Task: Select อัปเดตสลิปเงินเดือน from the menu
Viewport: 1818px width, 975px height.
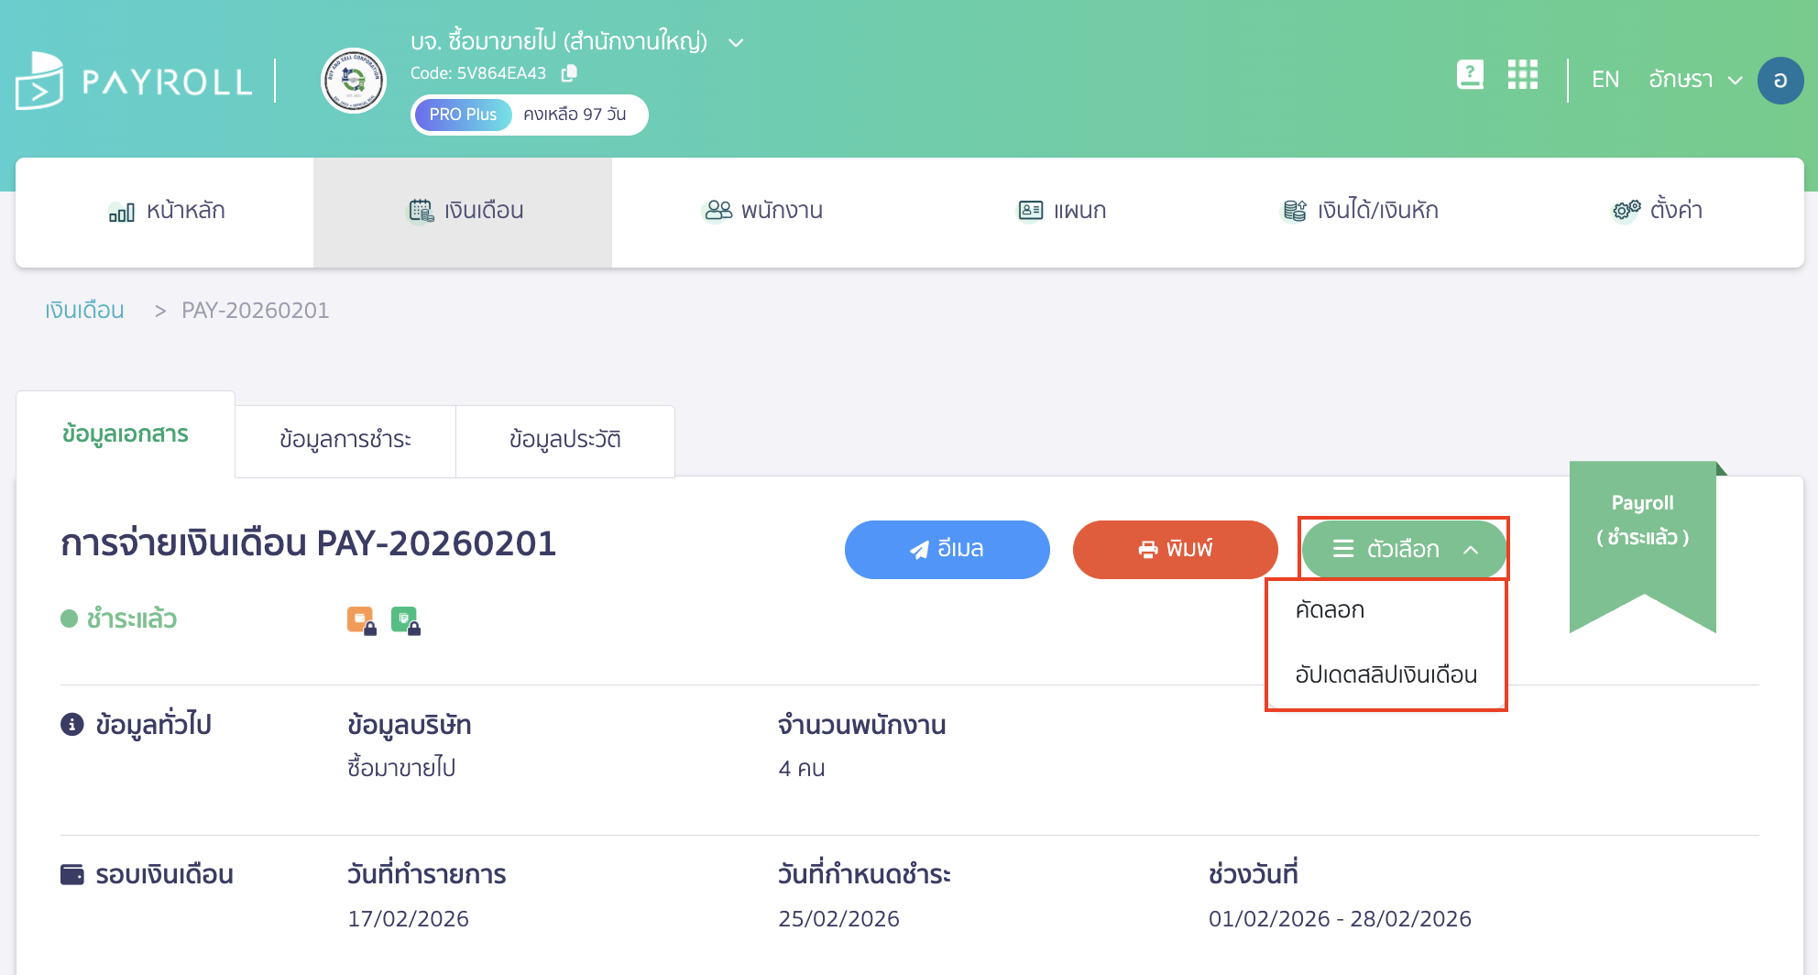Action: point(1385,675)
